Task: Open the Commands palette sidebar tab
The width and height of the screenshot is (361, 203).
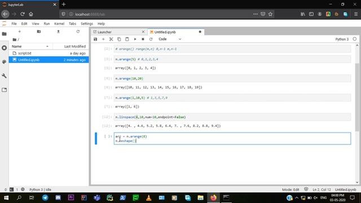Action: 4,62
